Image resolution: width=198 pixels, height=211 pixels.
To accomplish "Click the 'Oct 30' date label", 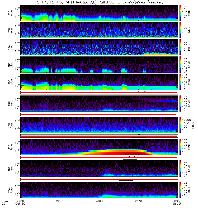I will click(x=20, y=204).
